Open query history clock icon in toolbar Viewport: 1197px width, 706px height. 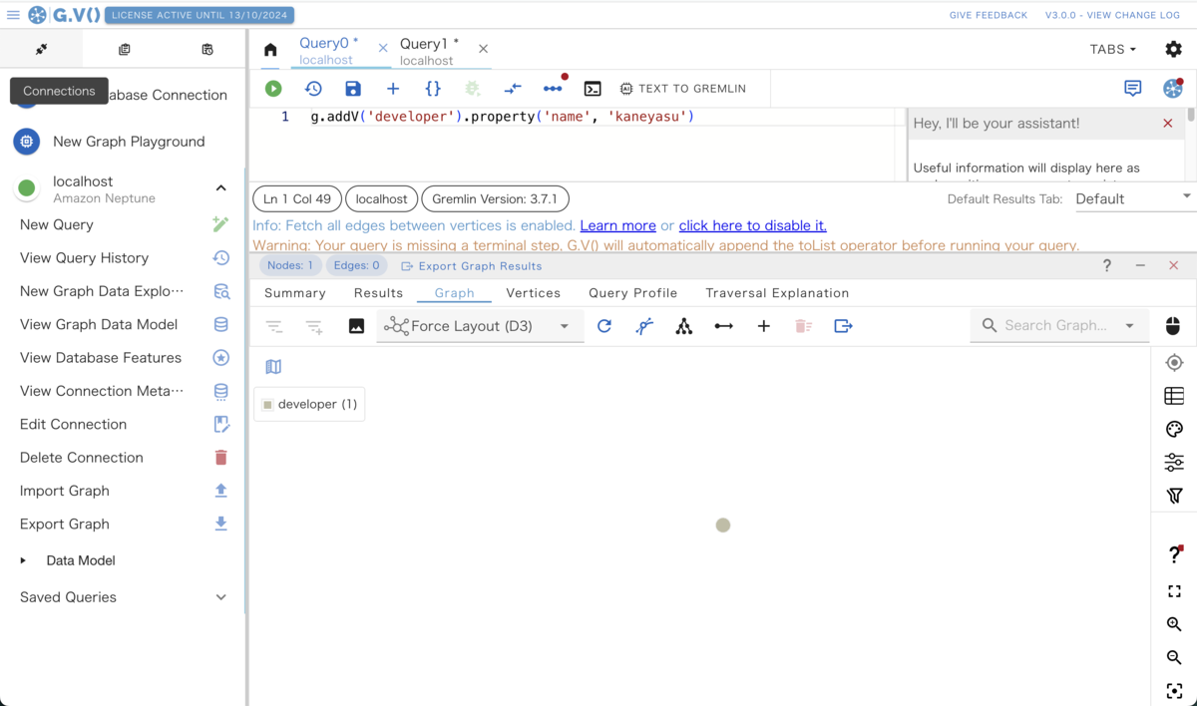click(x=313, y=89)
